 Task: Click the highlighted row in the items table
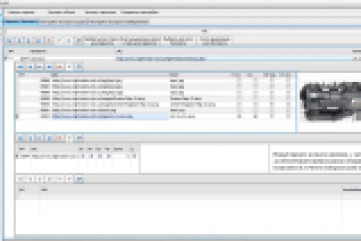pyautogui.click(x=155, y=116)
